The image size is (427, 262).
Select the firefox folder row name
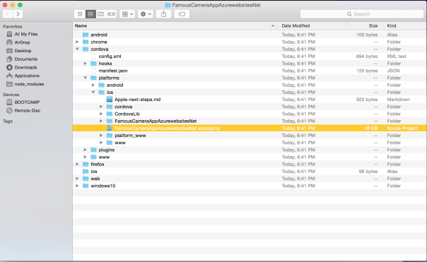tap(98, 164)
